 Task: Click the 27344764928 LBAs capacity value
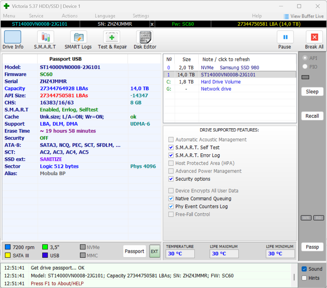point(64,88)
